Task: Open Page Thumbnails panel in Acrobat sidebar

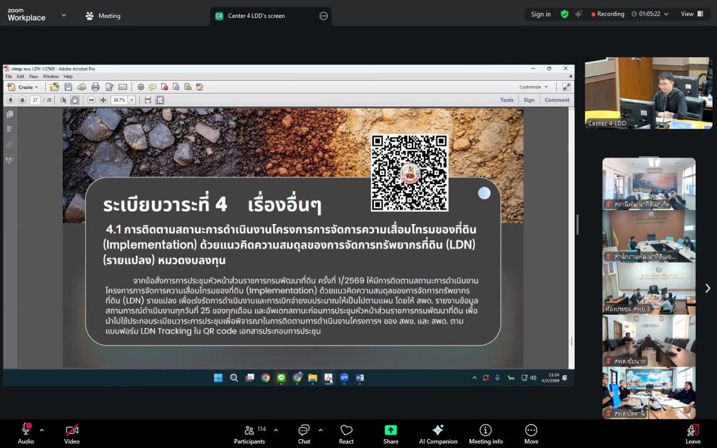Action: [x=10, y=114]
